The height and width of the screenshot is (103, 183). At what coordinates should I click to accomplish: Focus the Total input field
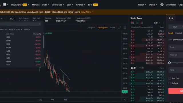coord(176,70)
